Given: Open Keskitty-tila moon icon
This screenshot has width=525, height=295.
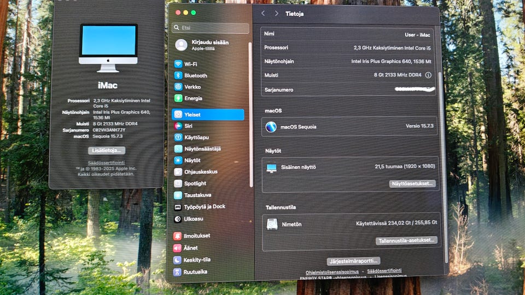Looking at the screenshot, I should 177,260.
